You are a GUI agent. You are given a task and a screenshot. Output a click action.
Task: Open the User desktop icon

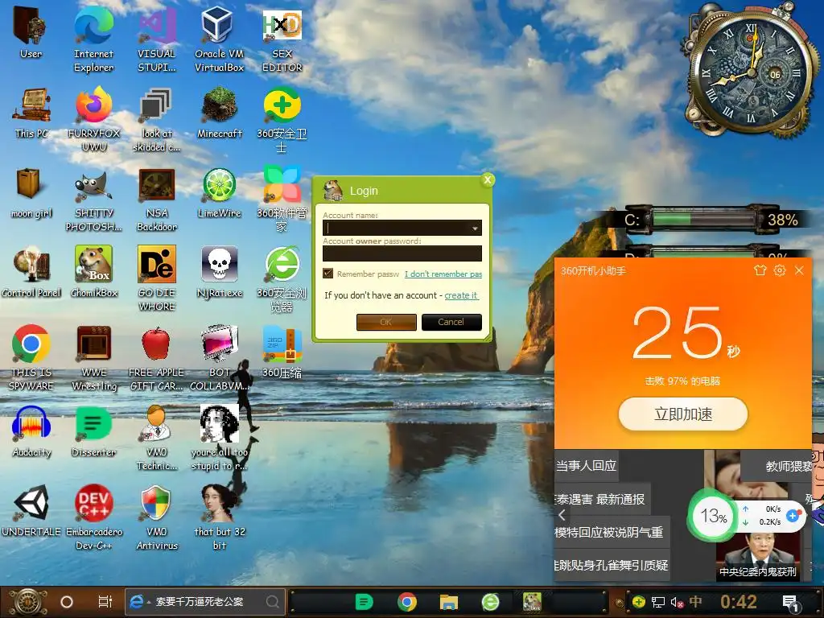pos(31,32)
